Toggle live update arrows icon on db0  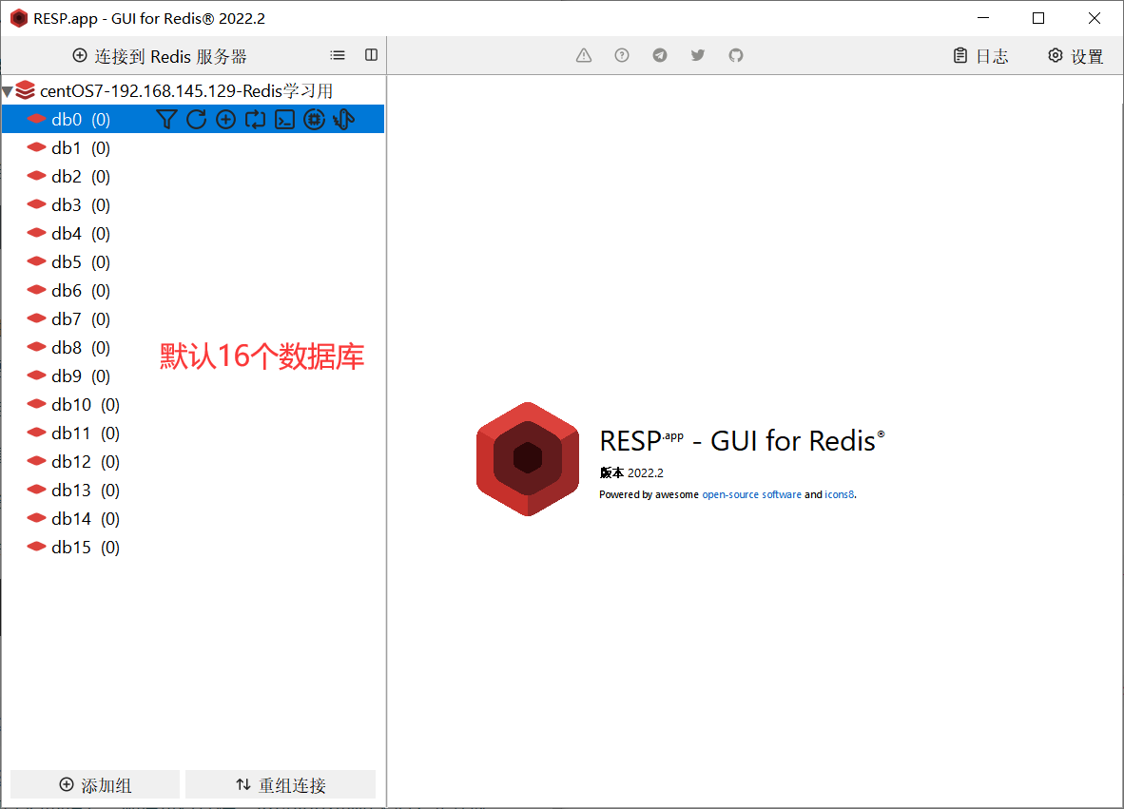point(255,120)
